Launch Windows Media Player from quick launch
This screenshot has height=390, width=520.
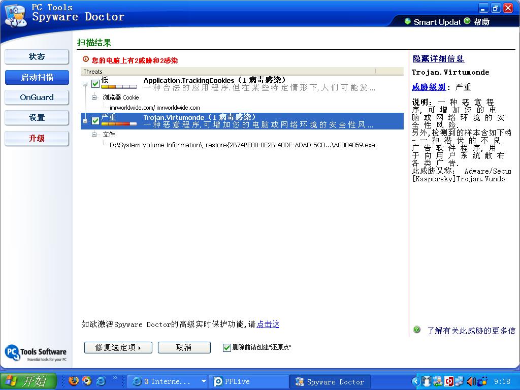coord(87,381)
